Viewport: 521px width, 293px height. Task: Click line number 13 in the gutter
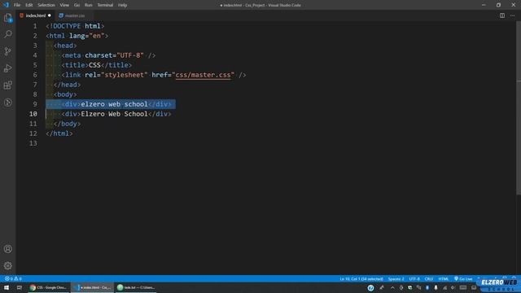[x=33, y=143]
